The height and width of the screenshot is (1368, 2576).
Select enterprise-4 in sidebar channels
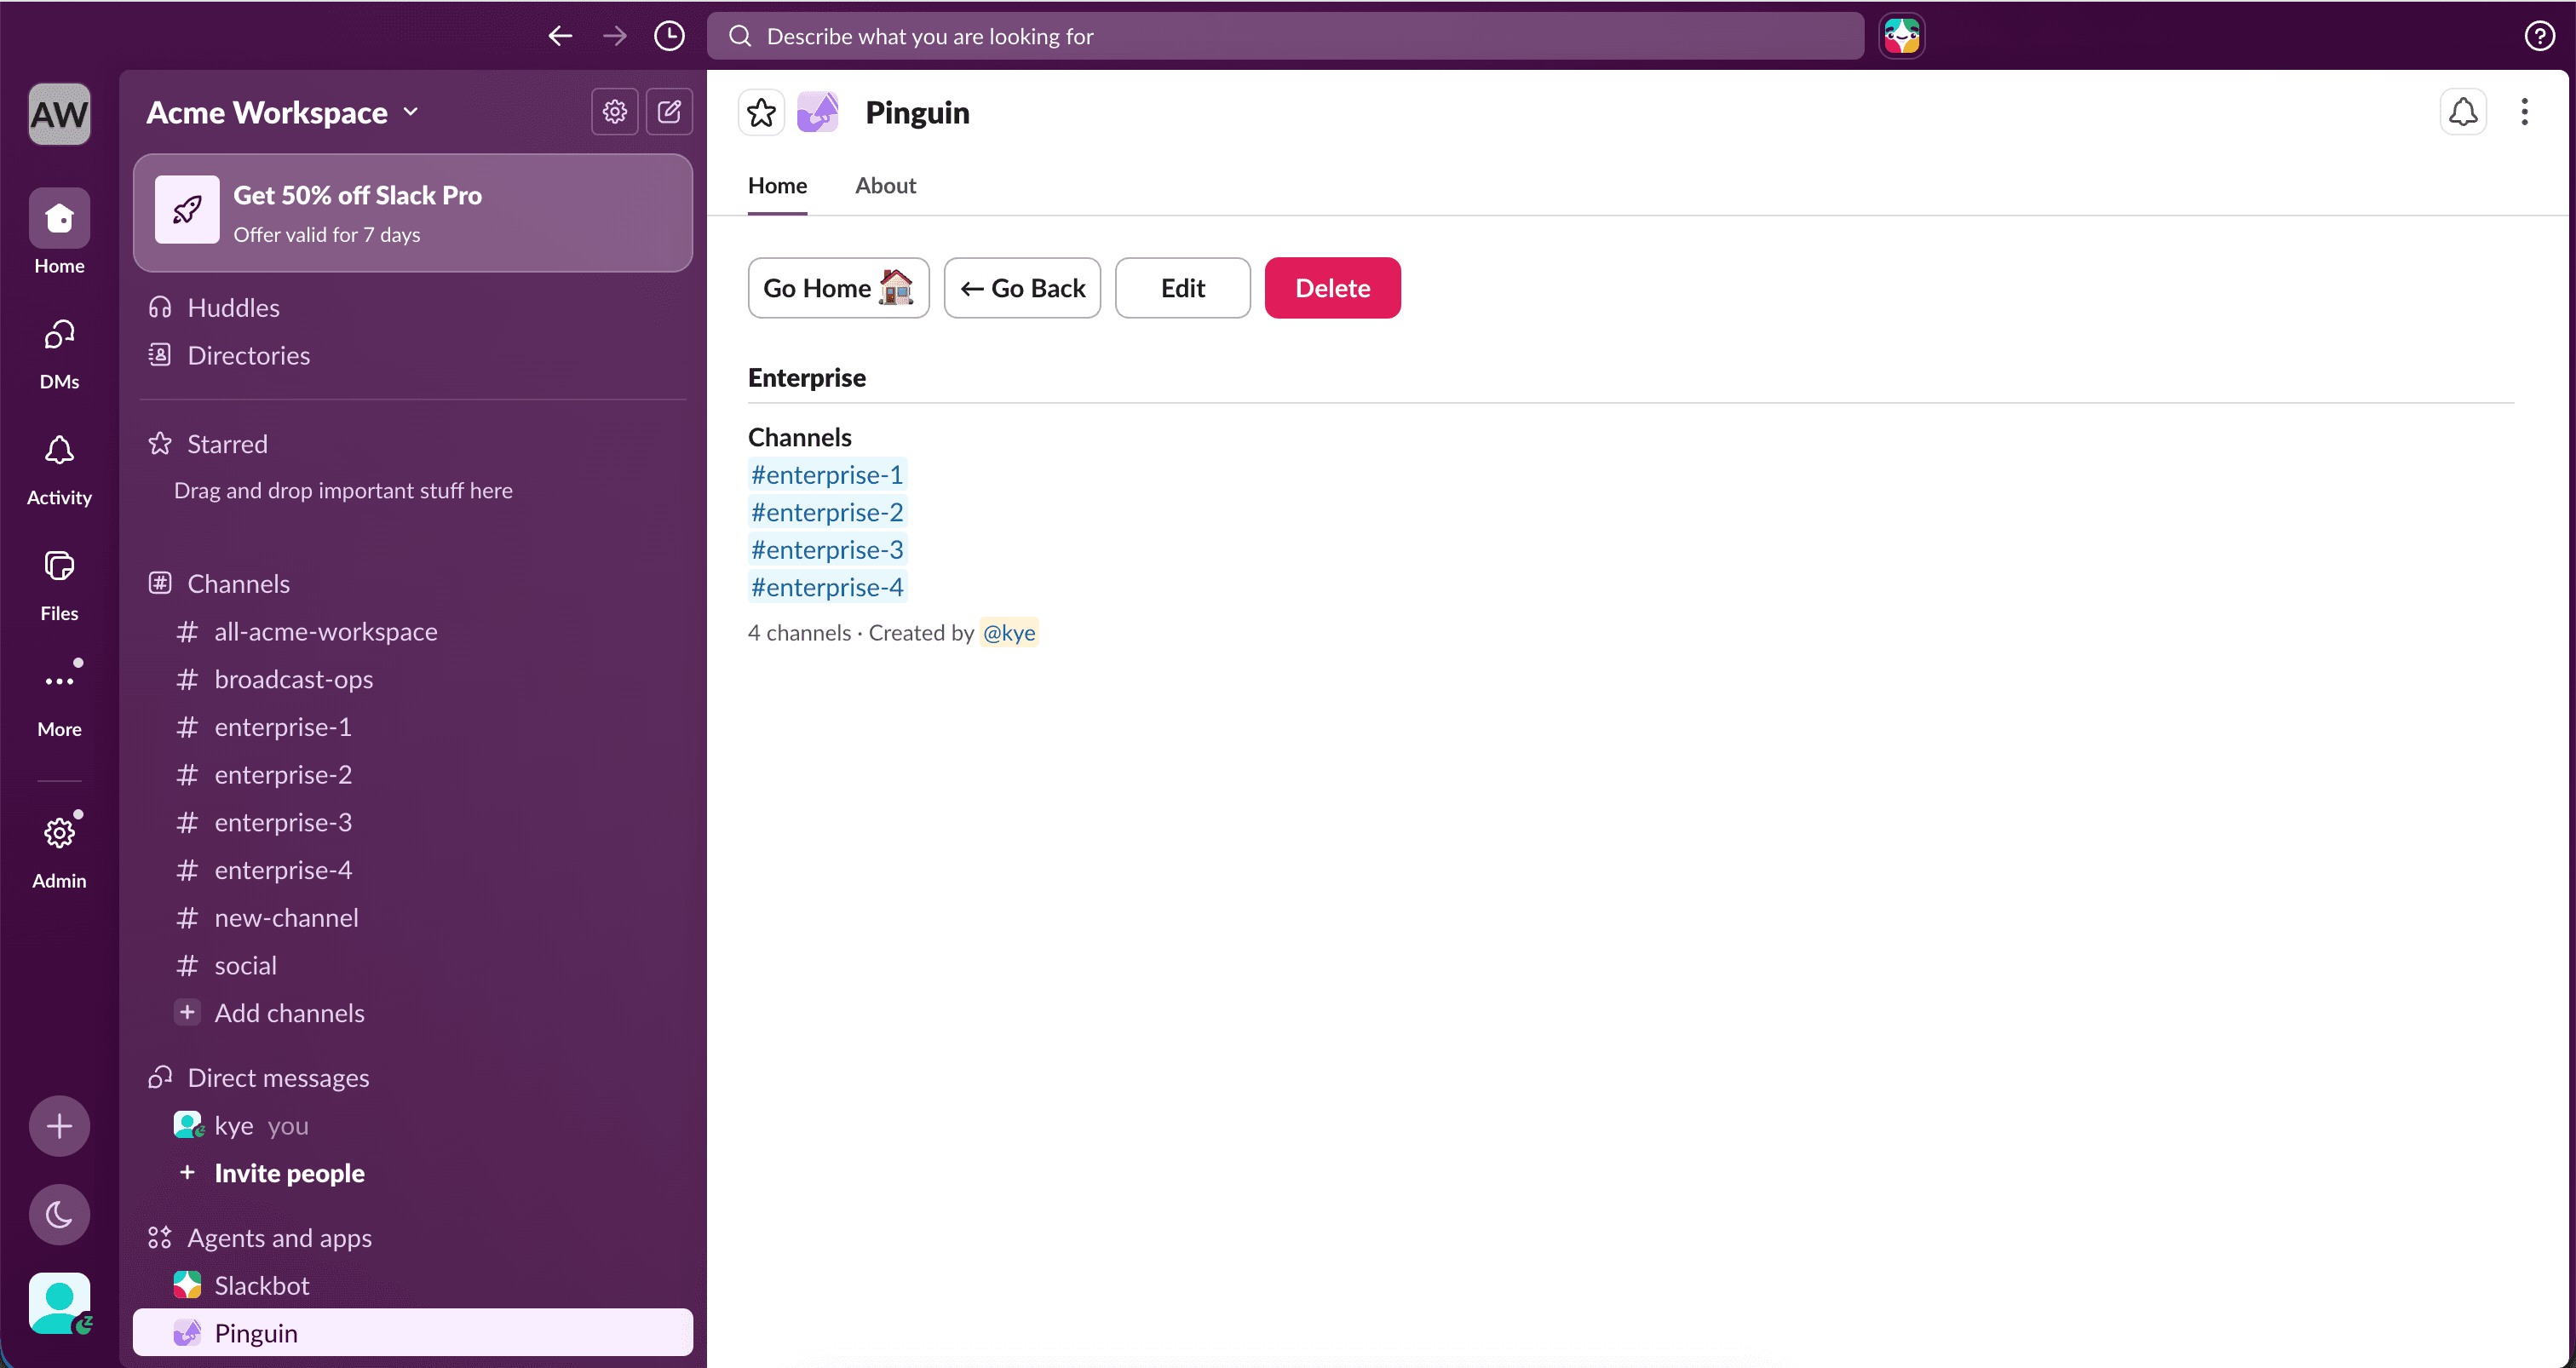tap(412, 870)
